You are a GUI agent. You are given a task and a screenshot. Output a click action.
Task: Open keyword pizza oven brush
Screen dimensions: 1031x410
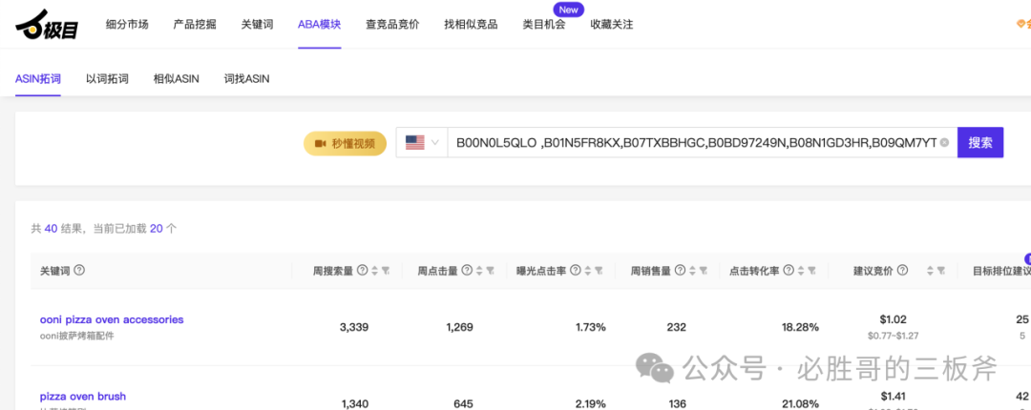click(83, 397)
